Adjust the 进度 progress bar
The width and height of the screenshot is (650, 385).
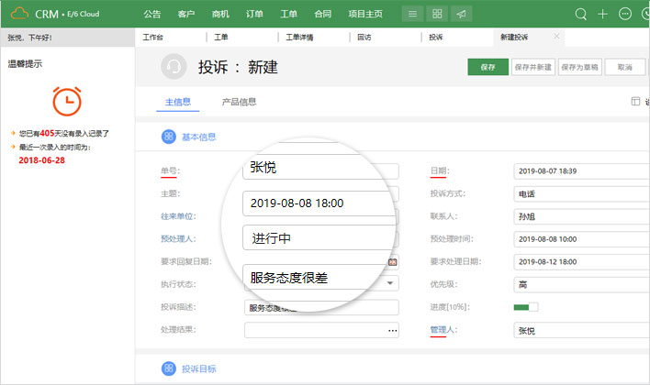pyautogui.click(x=526, y=306)
